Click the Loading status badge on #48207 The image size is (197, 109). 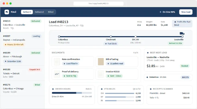(x=36, y=36)
